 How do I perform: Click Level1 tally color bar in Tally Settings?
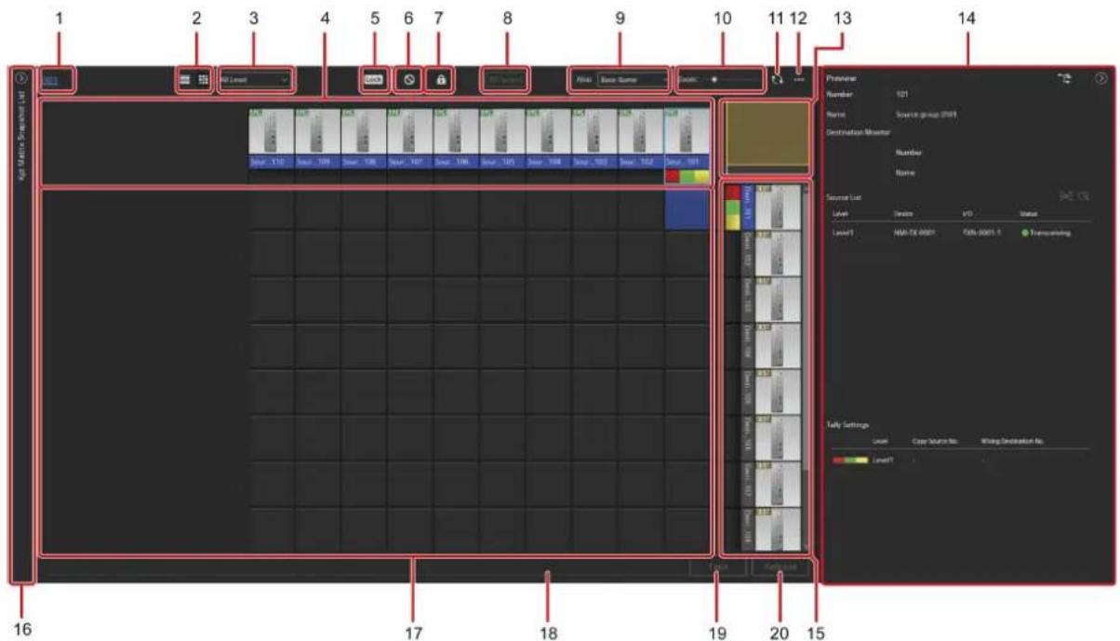point(850,461)
